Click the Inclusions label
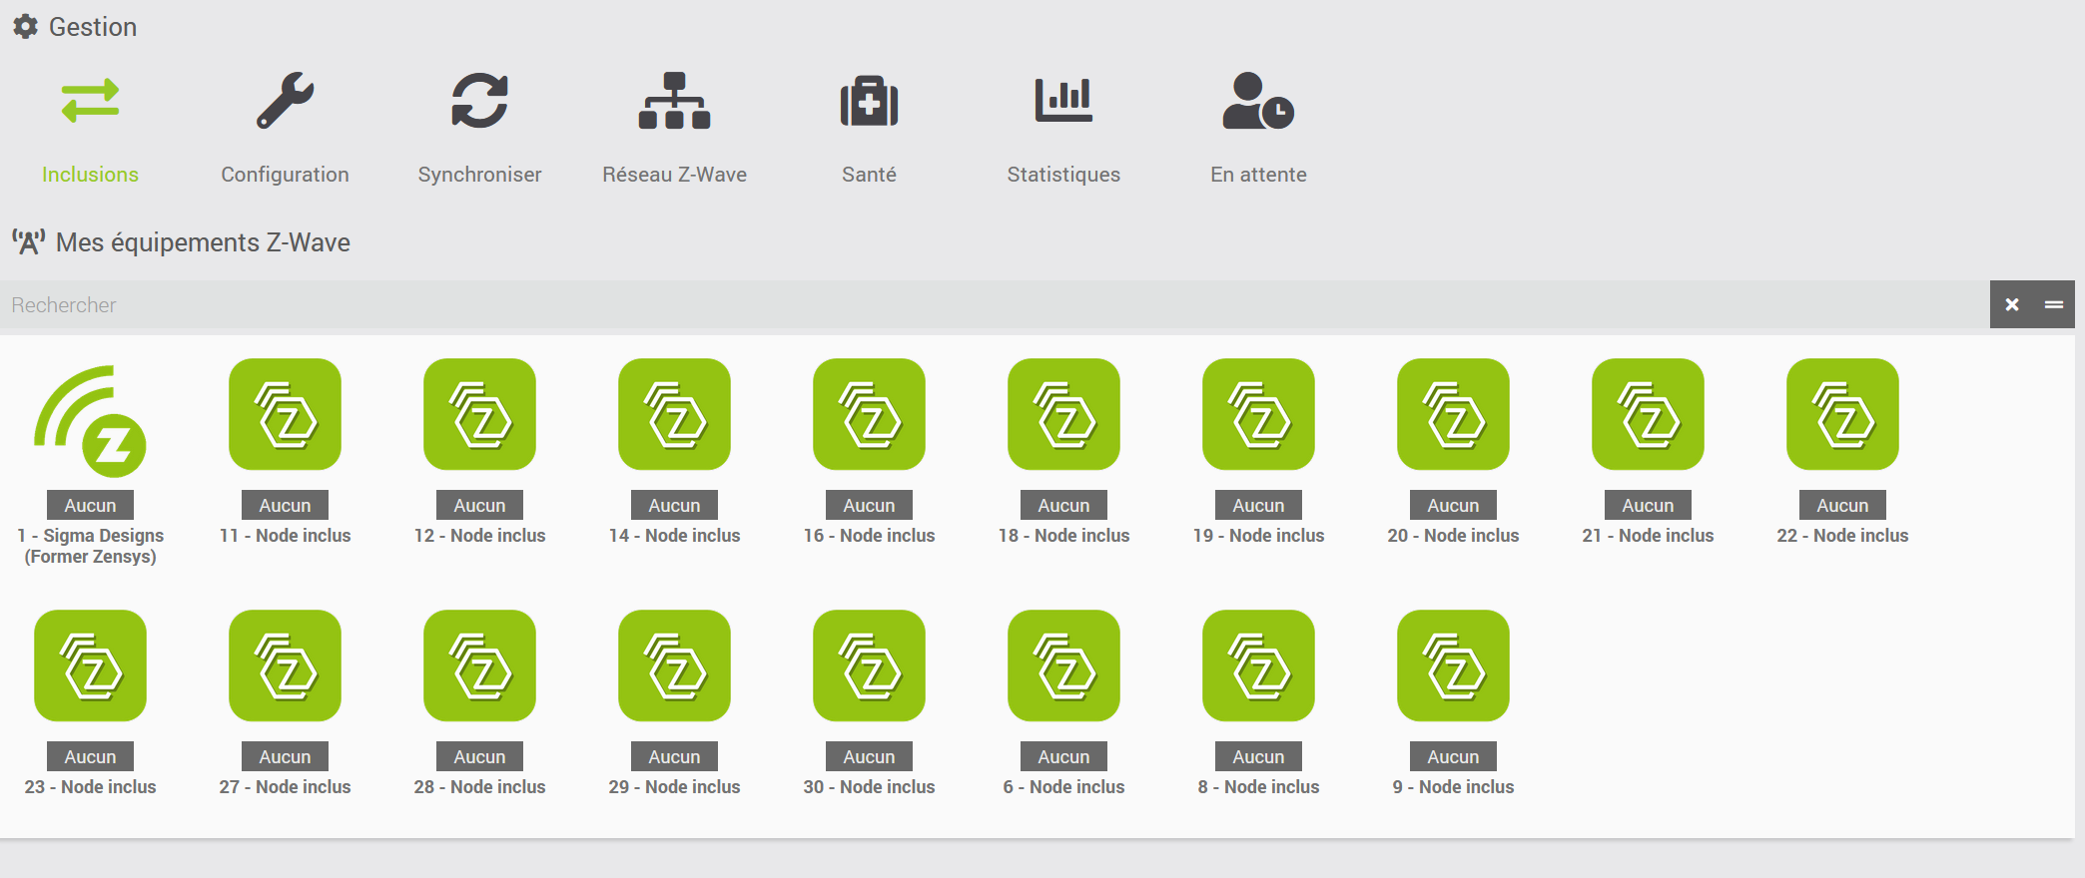 tap(90, 175)
